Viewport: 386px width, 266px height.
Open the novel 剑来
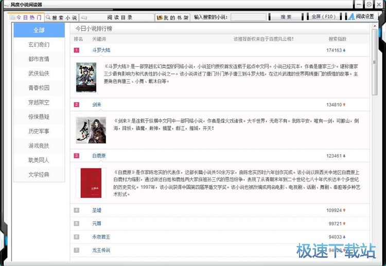pyautogui.click(x=97, y=105)
